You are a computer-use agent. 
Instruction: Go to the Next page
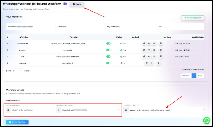[x=200, y=76]
